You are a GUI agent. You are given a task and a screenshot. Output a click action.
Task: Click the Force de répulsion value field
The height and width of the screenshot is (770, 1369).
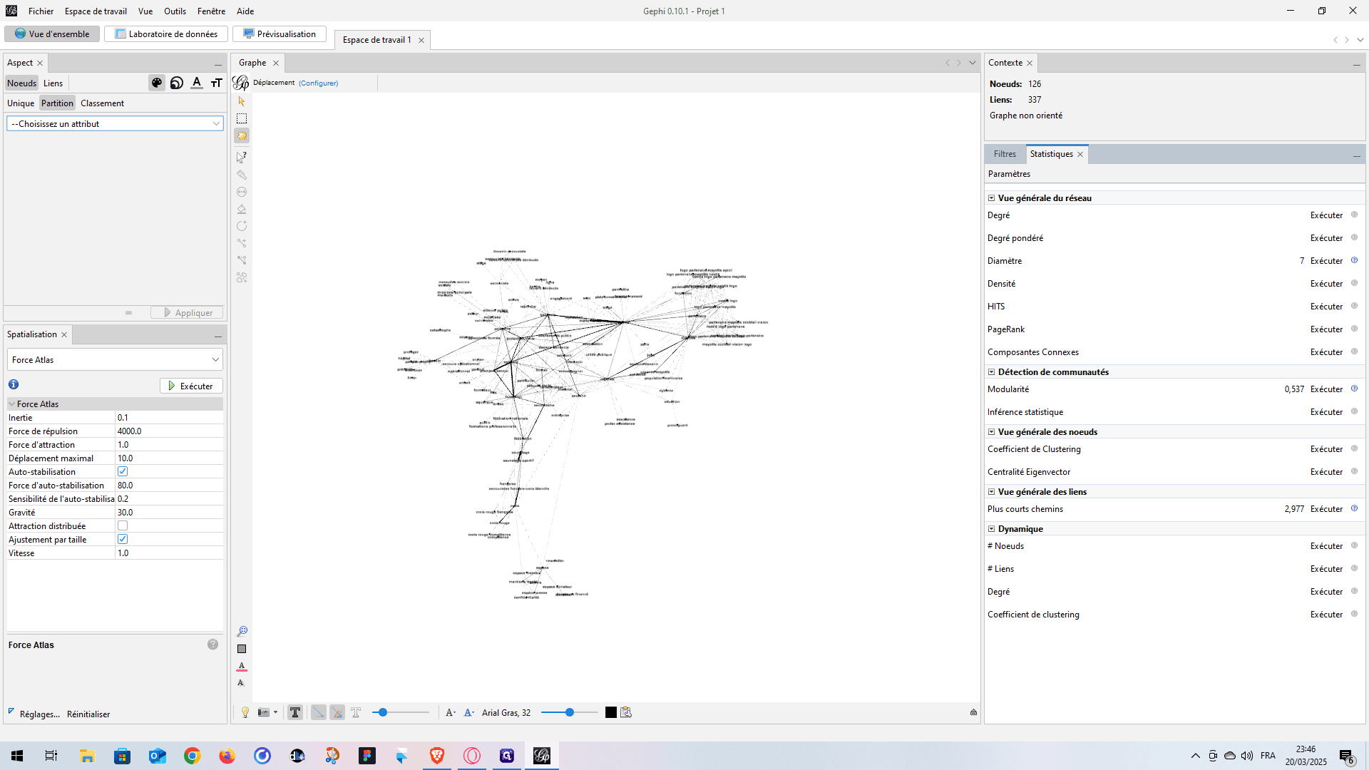[169, 431]
